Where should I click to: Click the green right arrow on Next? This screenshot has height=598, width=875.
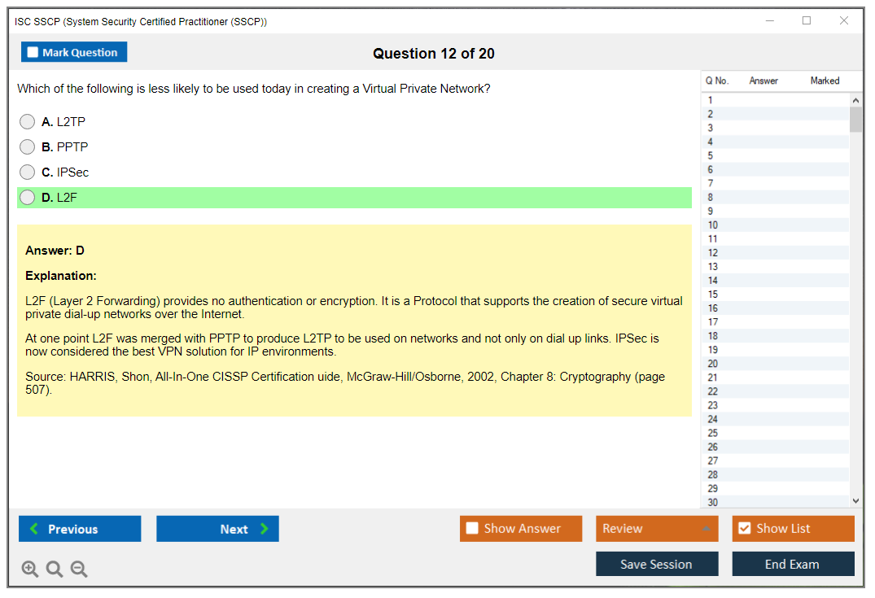click(x=265, y=529)
